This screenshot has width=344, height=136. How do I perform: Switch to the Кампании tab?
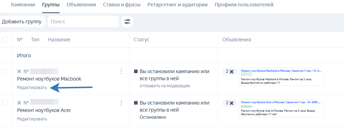(23, 5)
